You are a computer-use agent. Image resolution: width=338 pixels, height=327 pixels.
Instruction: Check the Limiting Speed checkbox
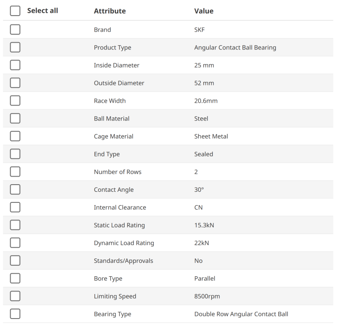pyautogui.click(x=15, y=296)
